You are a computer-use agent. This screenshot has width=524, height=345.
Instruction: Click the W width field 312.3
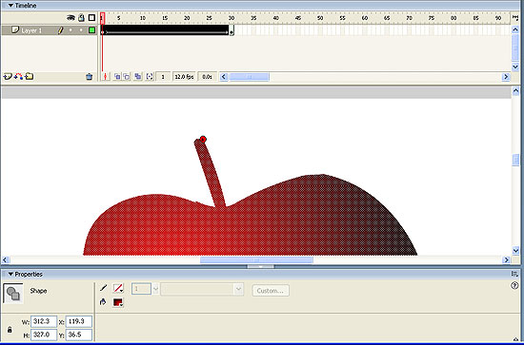click(44, 321)
